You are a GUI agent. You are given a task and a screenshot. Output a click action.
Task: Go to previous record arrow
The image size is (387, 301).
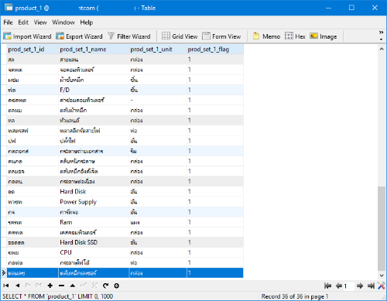[x=17, y=286]
